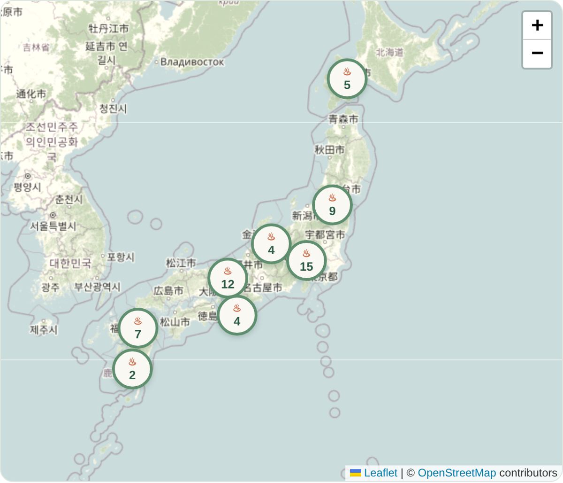
Task: Open the Hokkaido hot spring cluster showing 5
Action: (347, 78)
